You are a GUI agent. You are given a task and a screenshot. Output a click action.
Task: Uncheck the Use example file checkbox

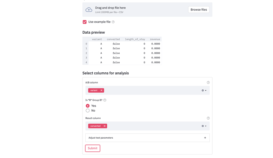[84, 22]
